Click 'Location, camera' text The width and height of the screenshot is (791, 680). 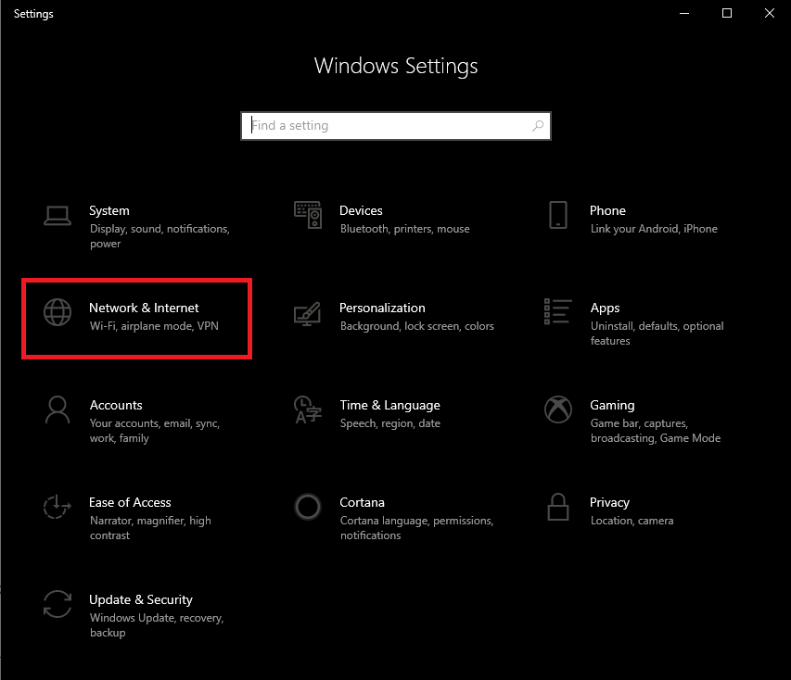point(632,521)
